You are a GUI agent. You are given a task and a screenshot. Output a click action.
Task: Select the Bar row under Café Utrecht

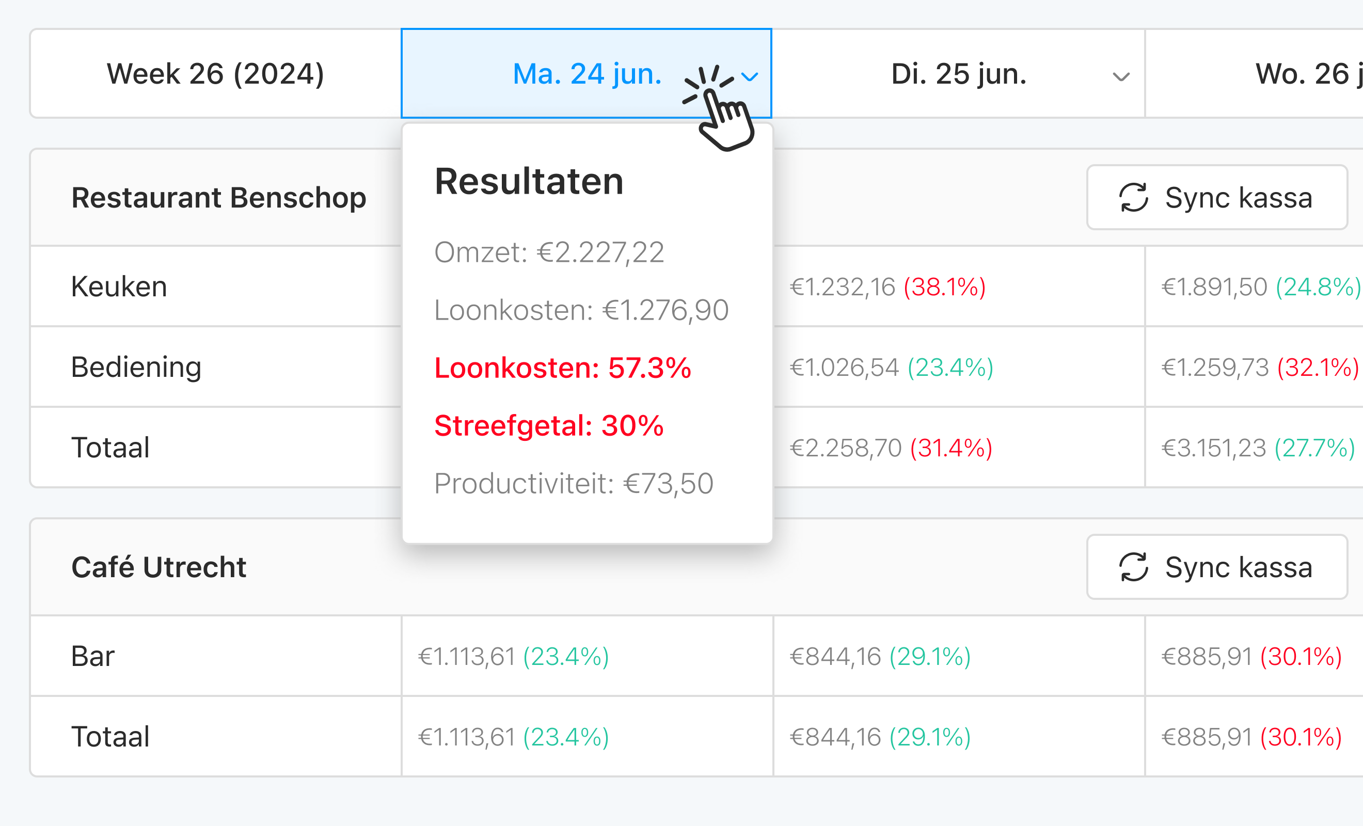[x=92, y=657]
